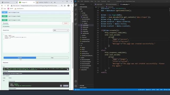Download the response body
The image size is (170, 95).
(x=66, y=85)
